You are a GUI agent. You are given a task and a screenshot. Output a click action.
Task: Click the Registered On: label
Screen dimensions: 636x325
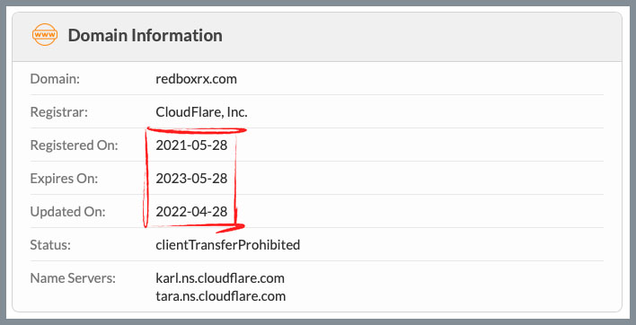[75, 145]
